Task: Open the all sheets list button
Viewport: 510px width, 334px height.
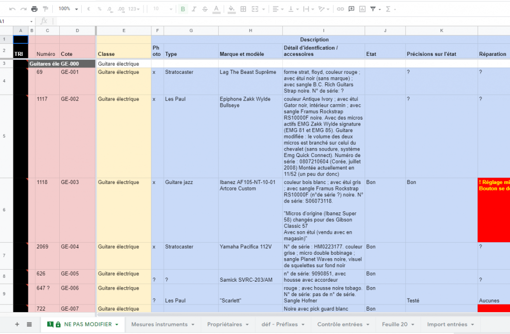Action: click(x=29, y=325)
